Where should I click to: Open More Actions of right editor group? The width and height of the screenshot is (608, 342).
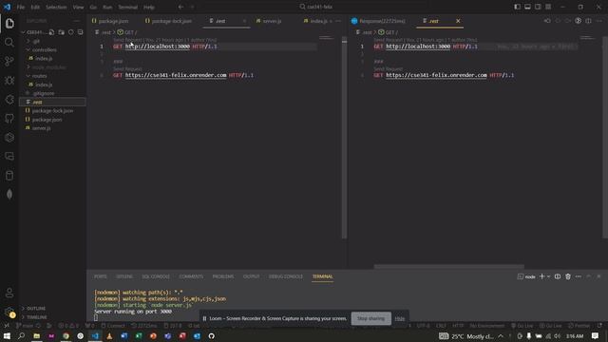click(x=599, y=21)
